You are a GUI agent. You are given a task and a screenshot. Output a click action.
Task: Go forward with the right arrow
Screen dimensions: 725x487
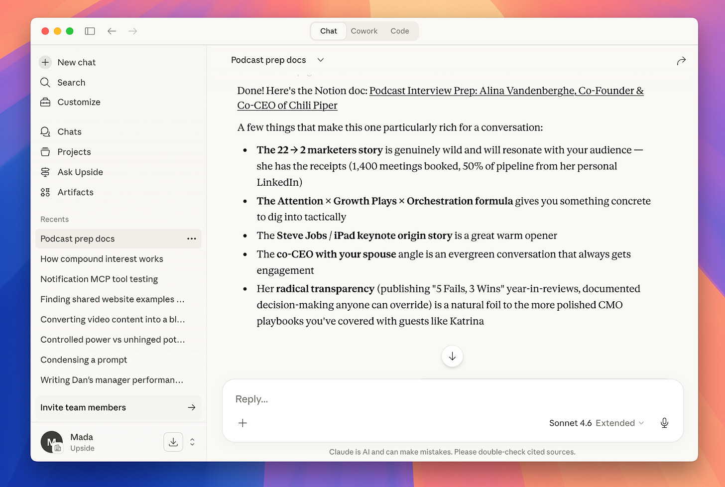tap(132, 31)
